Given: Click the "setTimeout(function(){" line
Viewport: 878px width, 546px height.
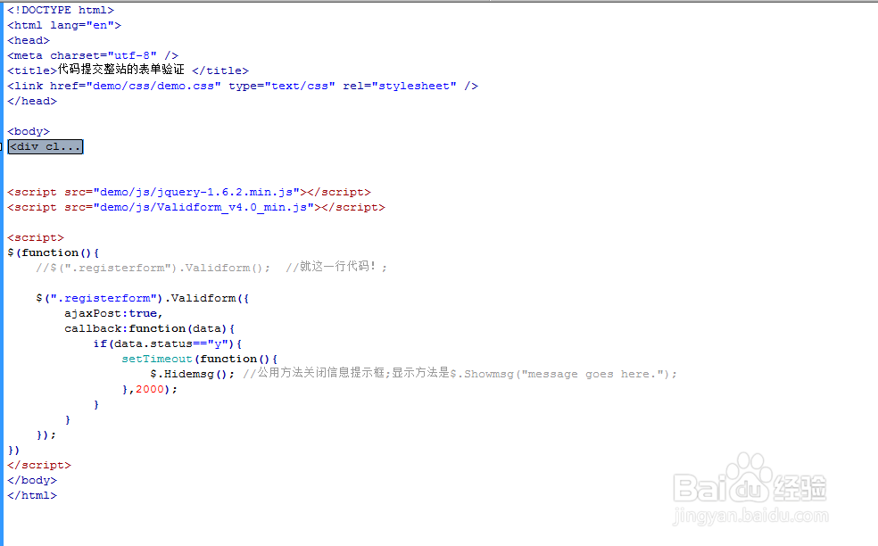Looking at the screenshot, I should point(199,359).
